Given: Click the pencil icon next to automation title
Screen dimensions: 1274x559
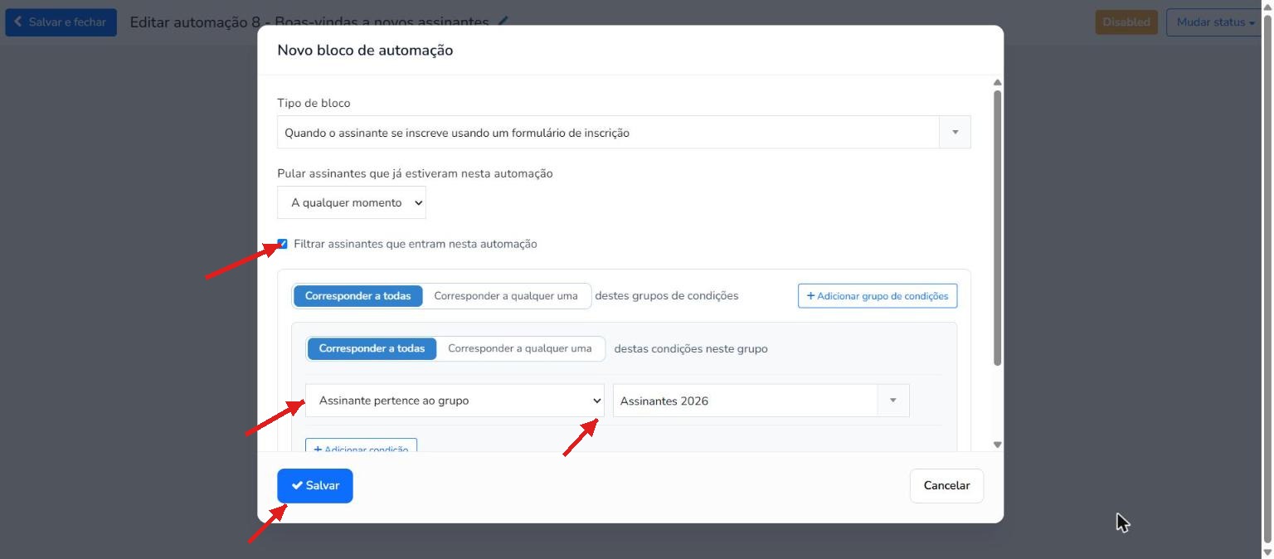Looking at the screenshot, I should [503, 22].
